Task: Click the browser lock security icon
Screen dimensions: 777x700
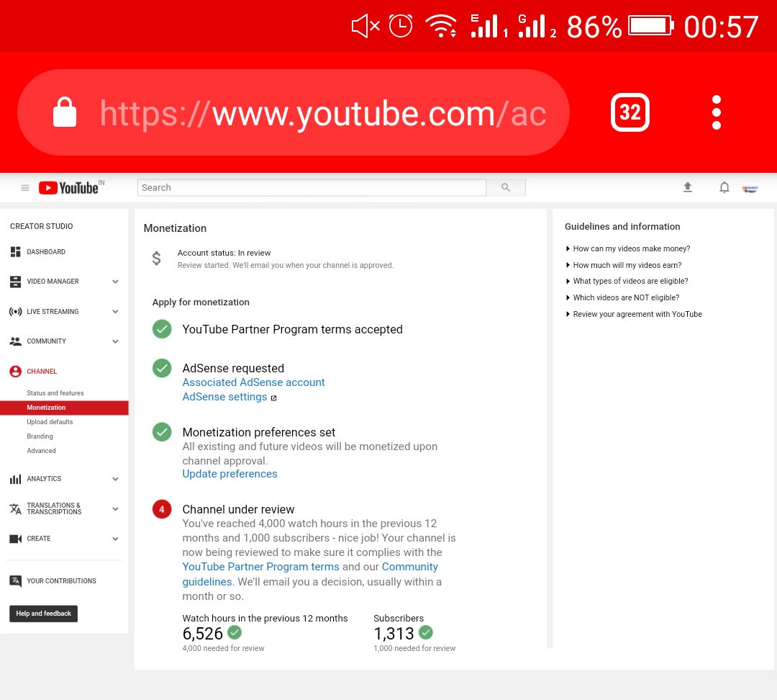Action: [x=65, y=112]
